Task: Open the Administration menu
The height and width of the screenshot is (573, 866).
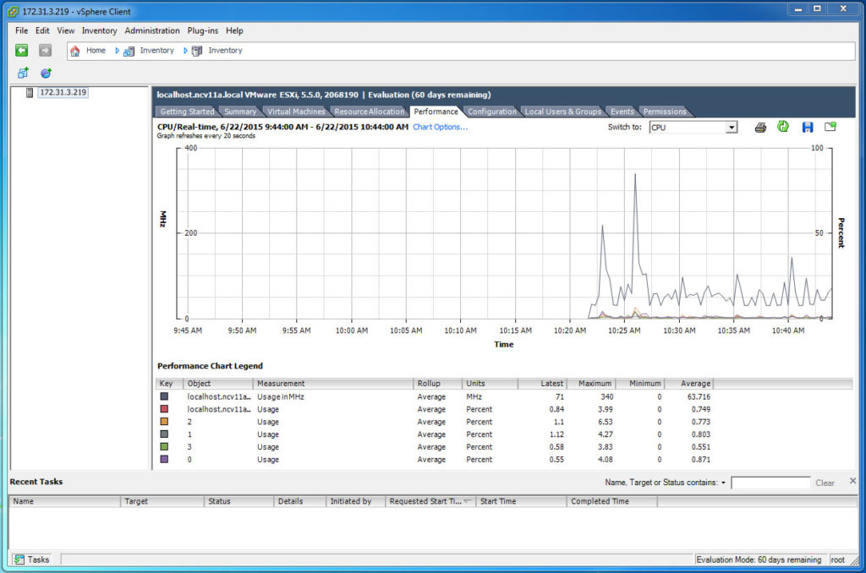Action: click(152, 31)
